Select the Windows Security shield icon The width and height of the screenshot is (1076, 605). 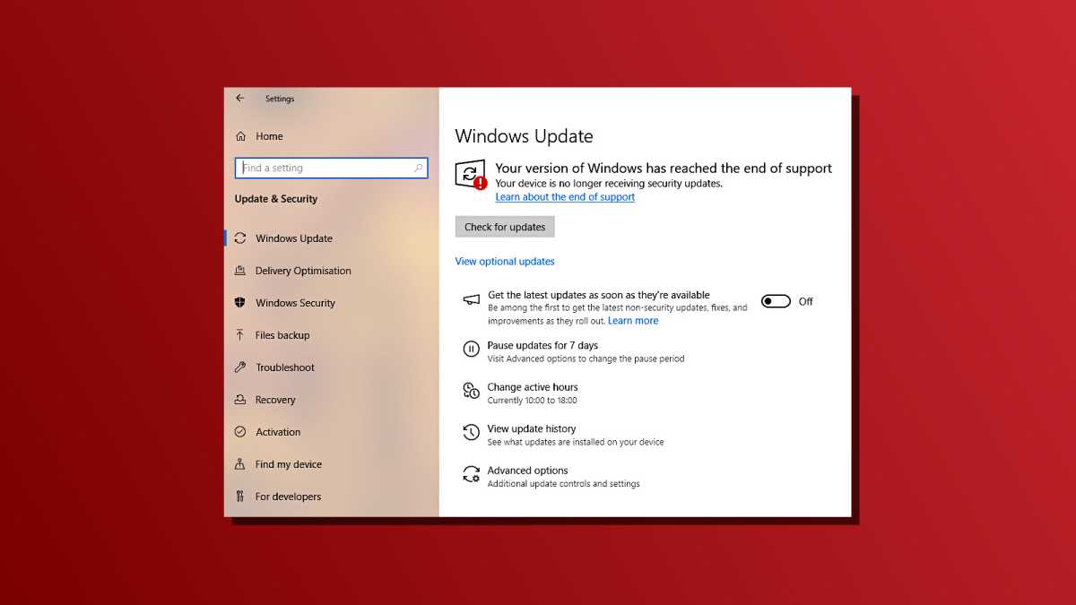click(240, 303)
